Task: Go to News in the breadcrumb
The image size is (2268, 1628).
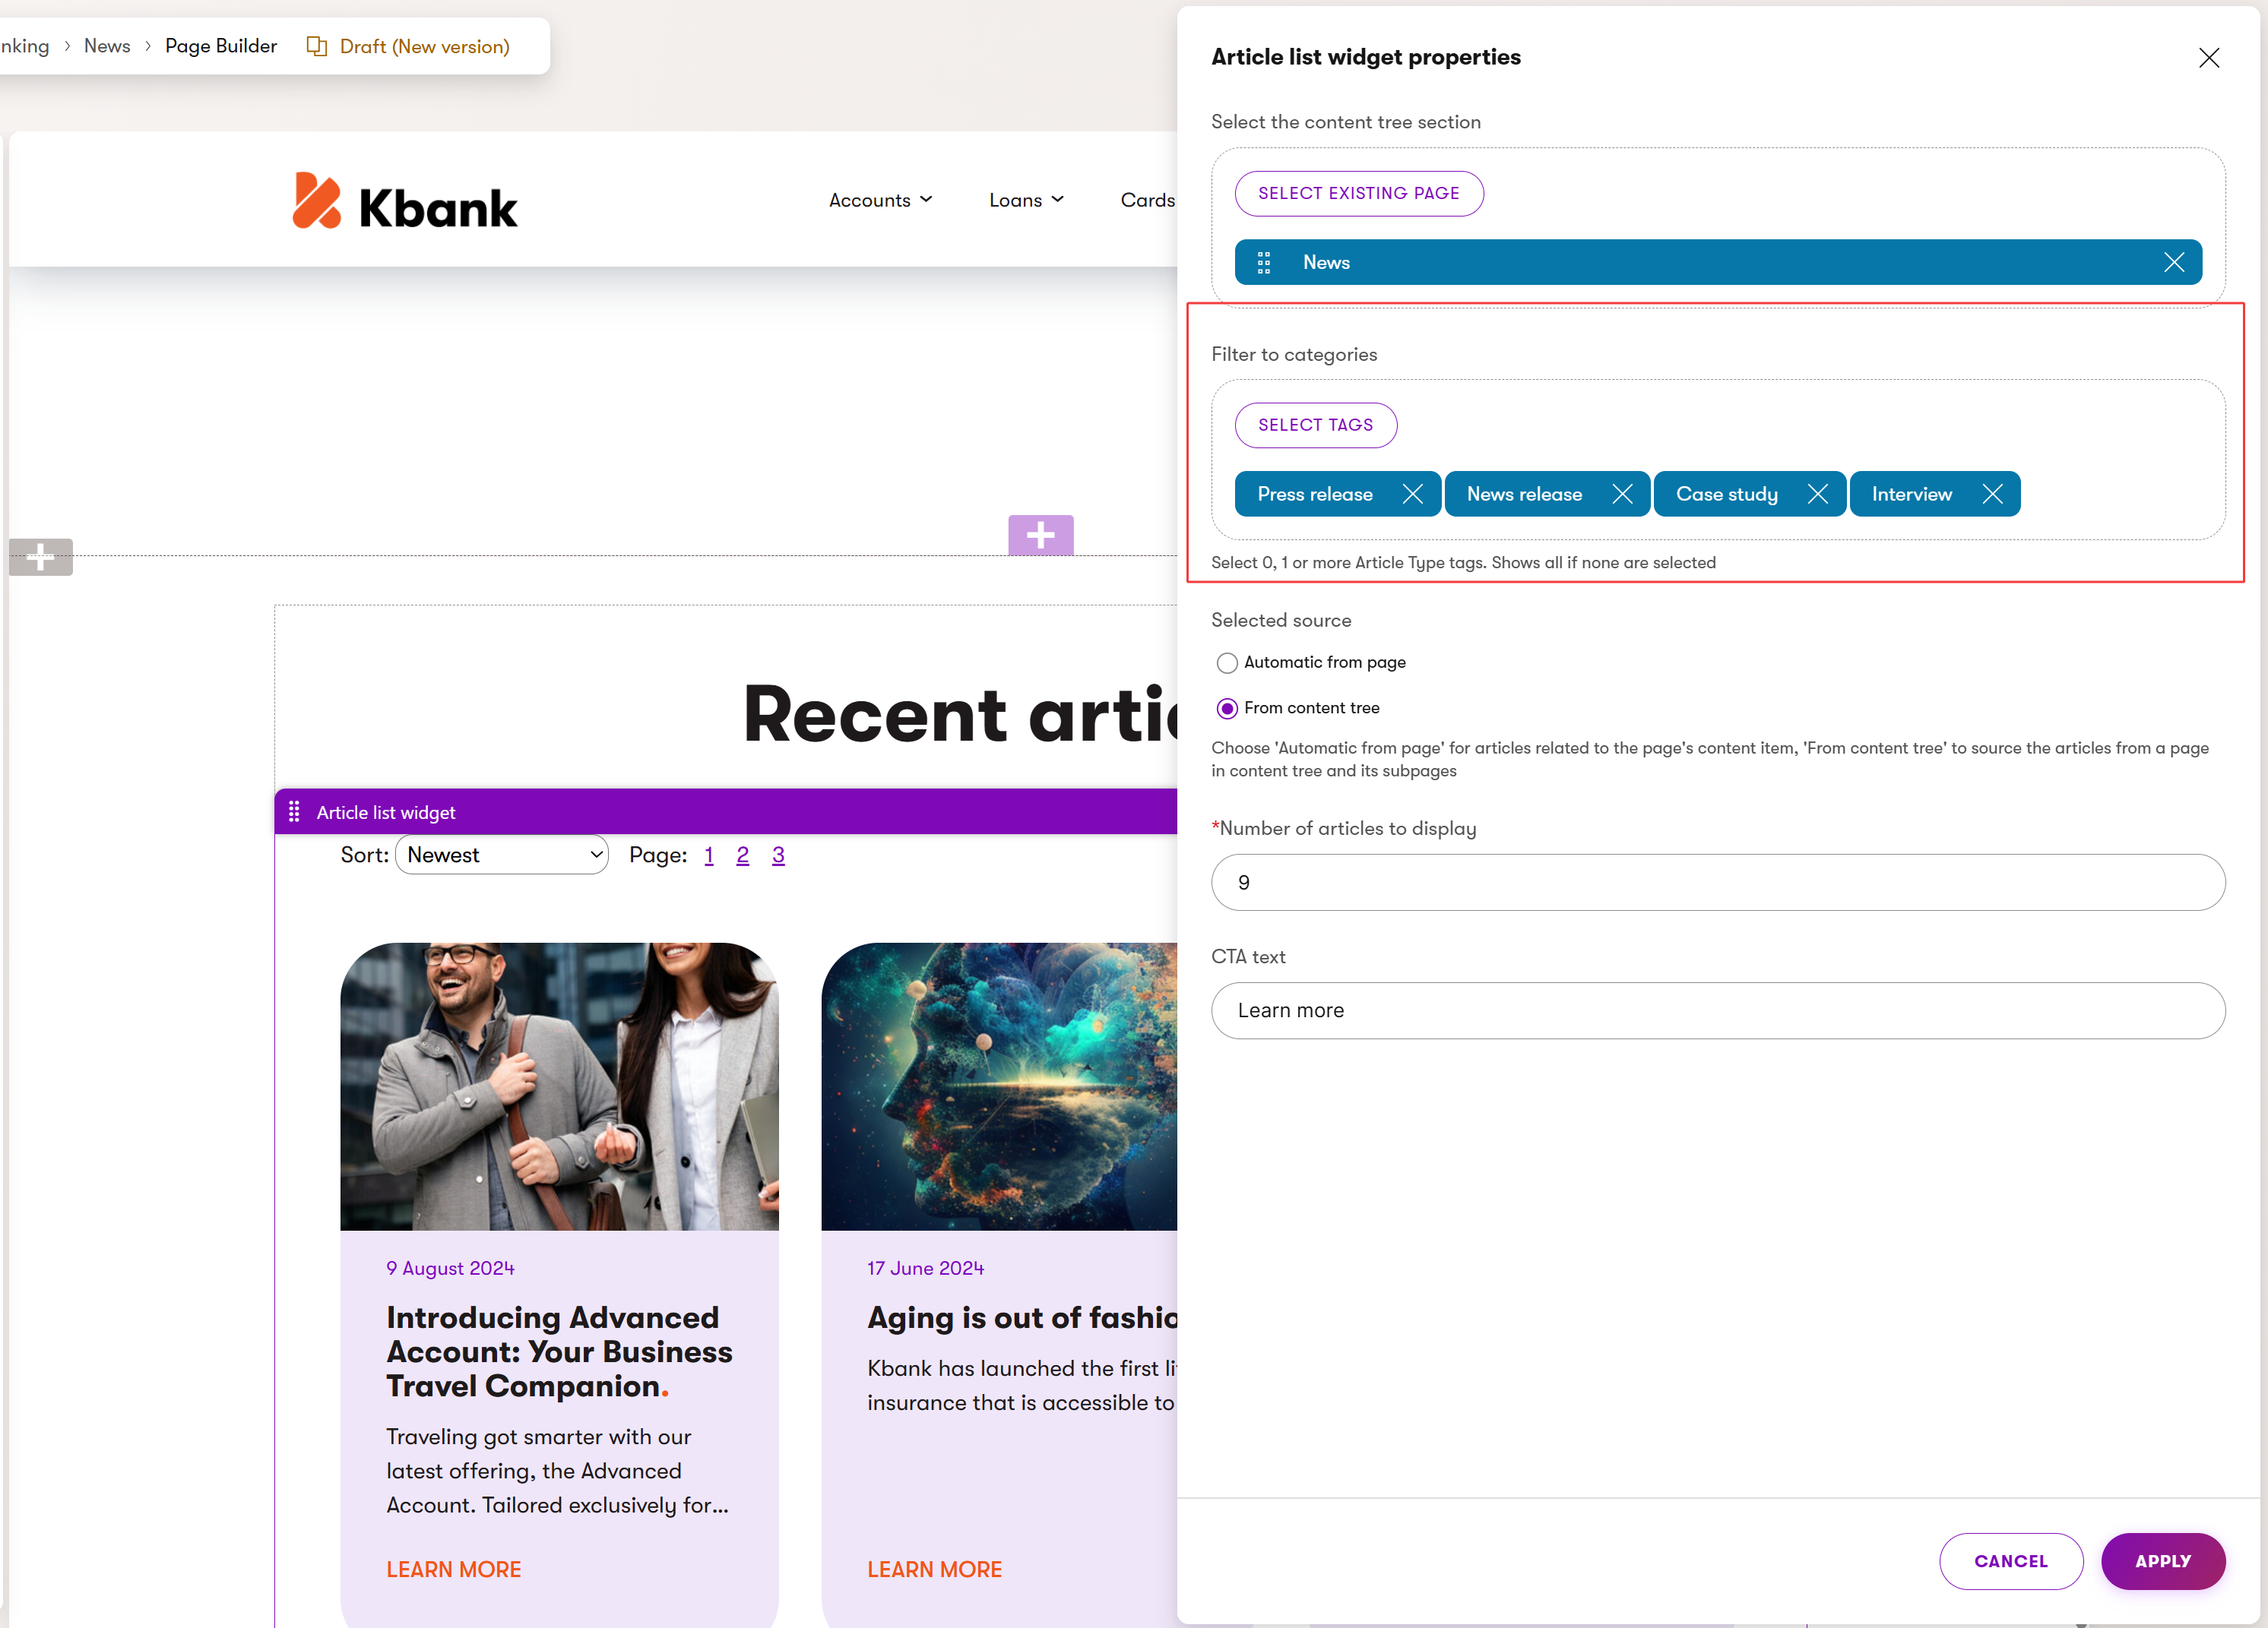Action: (107, 46)
